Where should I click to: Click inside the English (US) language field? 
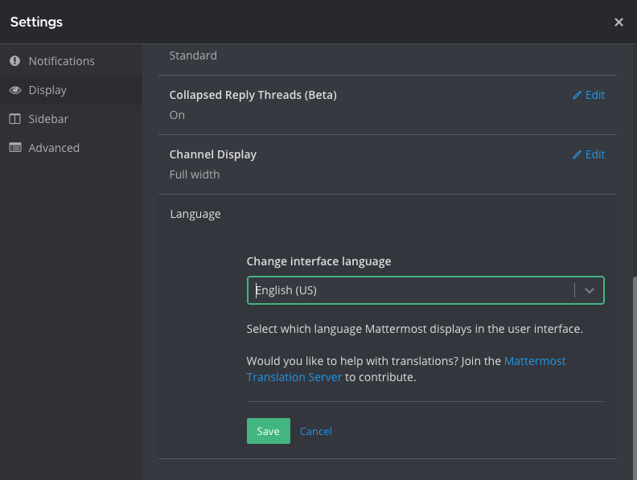[x=410, y=290]
